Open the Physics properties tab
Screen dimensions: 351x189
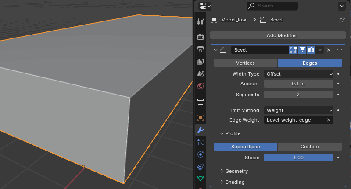pos(201,154)
